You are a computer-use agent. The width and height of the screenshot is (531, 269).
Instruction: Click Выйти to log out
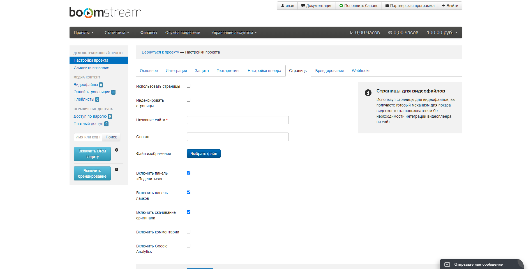coord(450,6)
